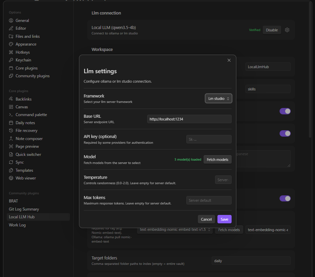Open Local LLM gear settings icon

(287, 30)
